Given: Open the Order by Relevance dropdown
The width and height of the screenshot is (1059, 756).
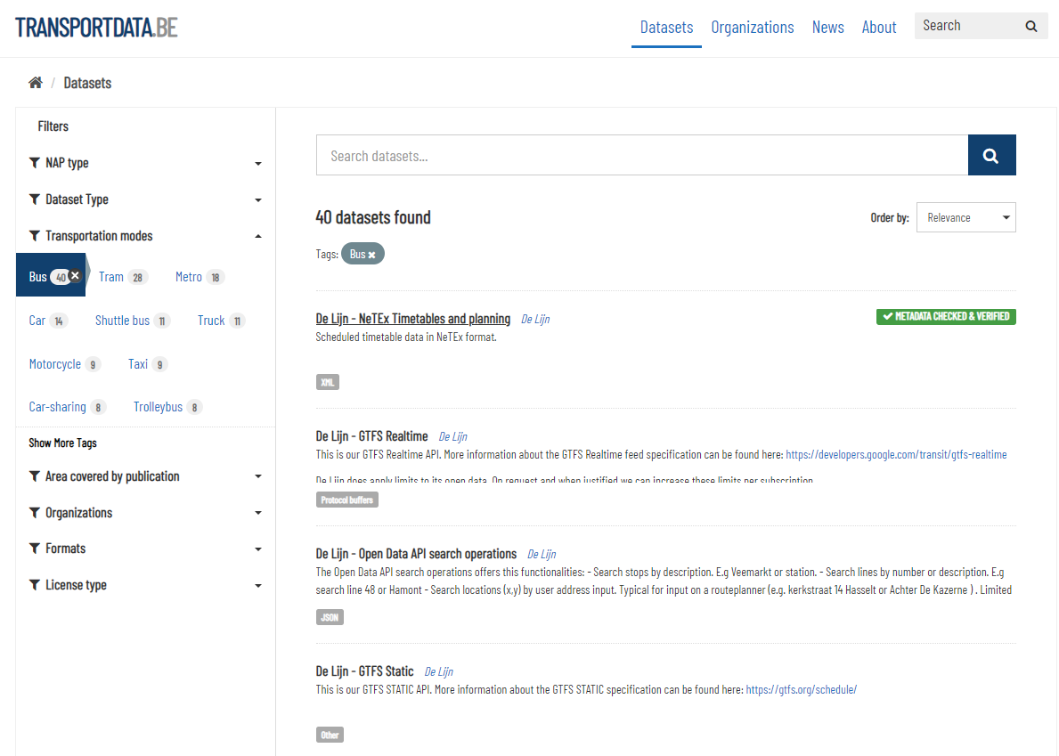Looking at the screenshot, I should pyautogui.click(x=965, y=217).
